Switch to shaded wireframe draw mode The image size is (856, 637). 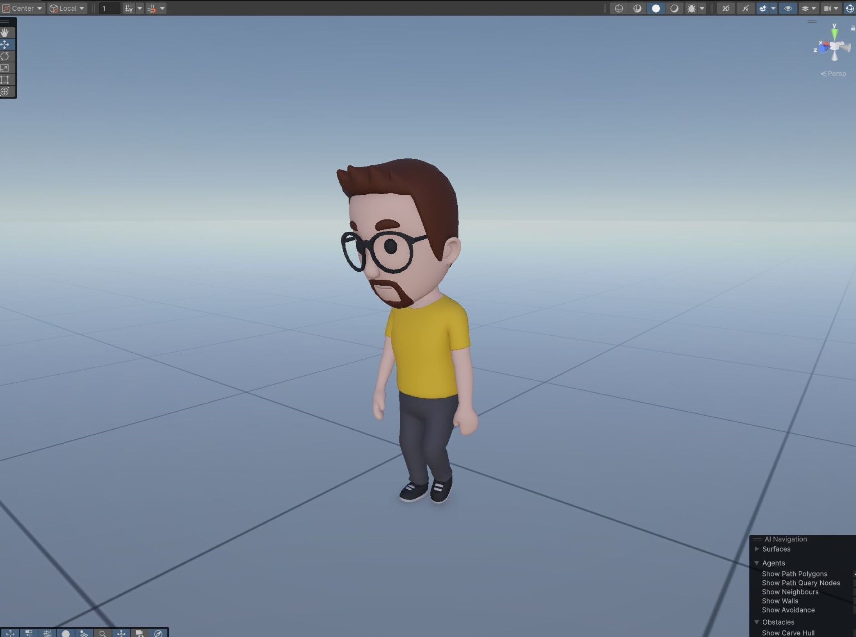[x=637, y=8]
